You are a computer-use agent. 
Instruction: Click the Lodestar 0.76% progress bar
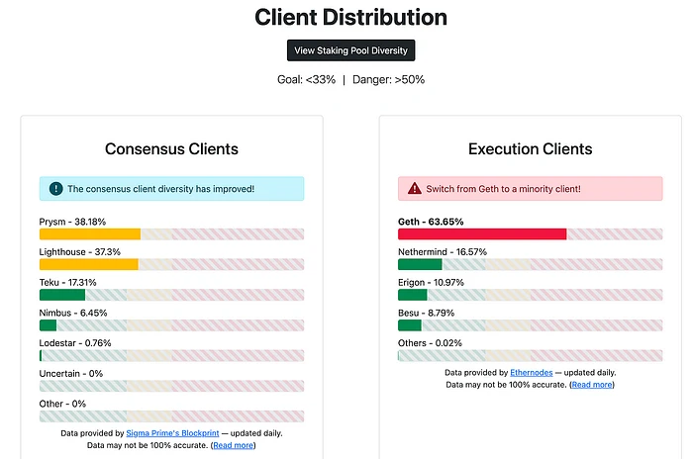171,356
